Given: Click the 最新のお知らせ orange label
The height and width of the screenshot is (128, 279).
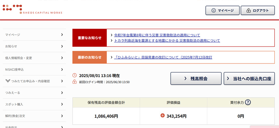Looking at the screenshot, I should [x=90, y=57].
